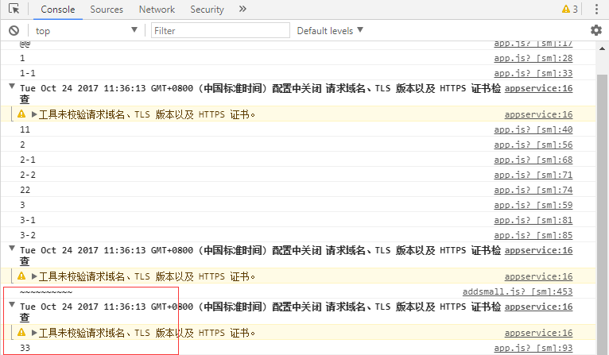
Task: Click the warning count indicator showing 3
Action: click(570, 10)
